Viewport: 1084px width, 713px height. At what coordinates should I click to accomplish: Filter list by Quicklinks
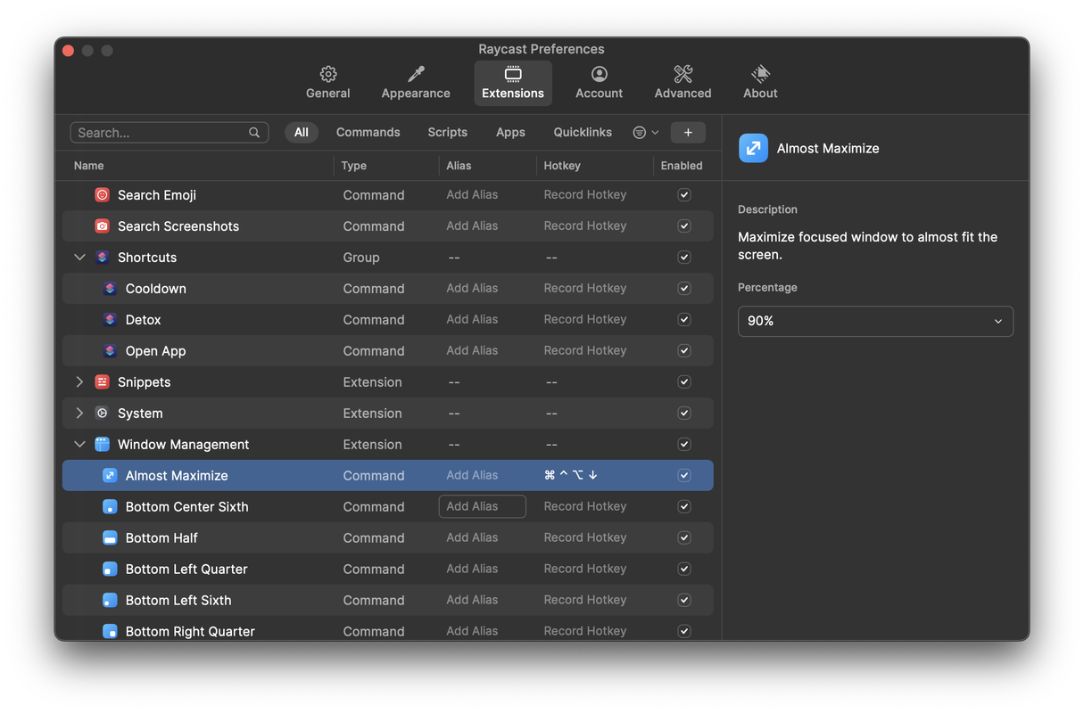click(583, 132)
